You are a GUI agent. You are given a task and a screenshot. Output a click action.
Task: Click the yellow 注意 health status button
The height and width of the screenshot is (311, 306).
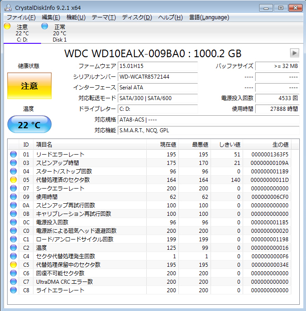click(29, 86)
